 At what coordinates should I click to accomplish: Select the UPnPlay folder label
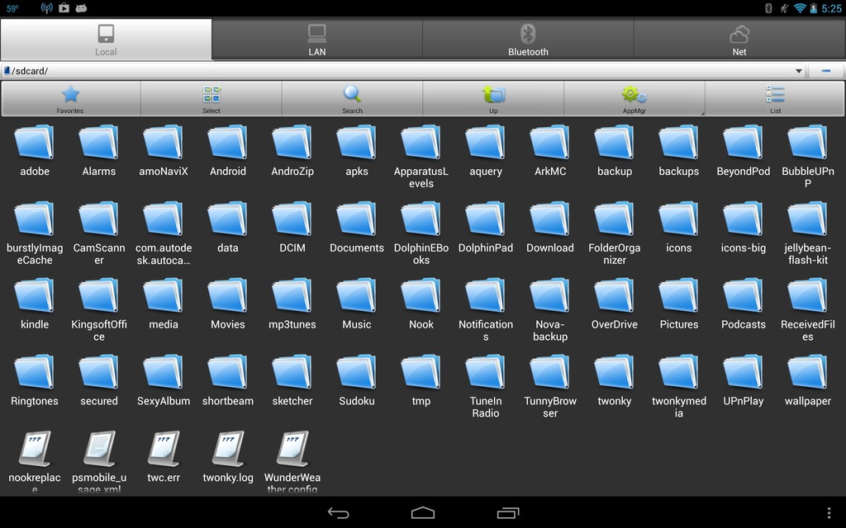tap(744, 402)
